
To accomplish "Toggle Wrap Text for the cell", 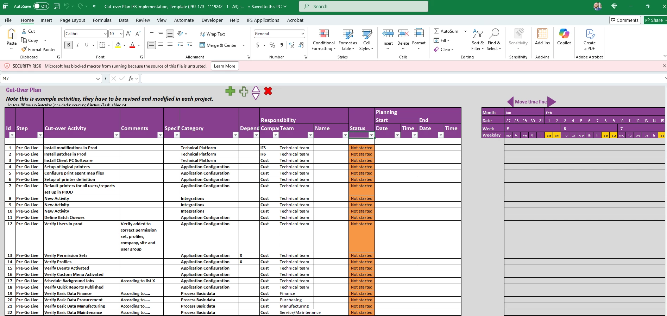I will tap(213, 34).
